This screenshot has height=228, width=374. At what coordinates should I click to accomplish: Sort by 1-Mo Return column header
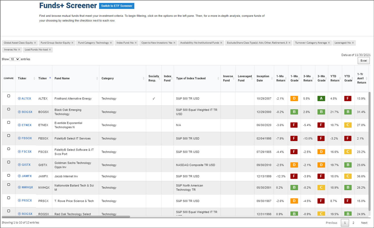[x=281, y=78]
